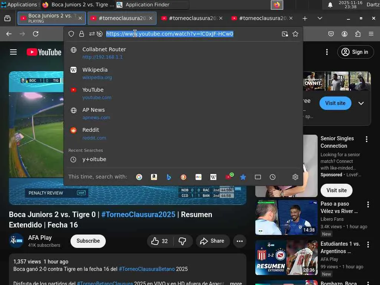Image resolution: width=380 pixels, height=285 pixels.
Task: Click Visit site on Senior Singles ad
Action: tap(336, 190)
